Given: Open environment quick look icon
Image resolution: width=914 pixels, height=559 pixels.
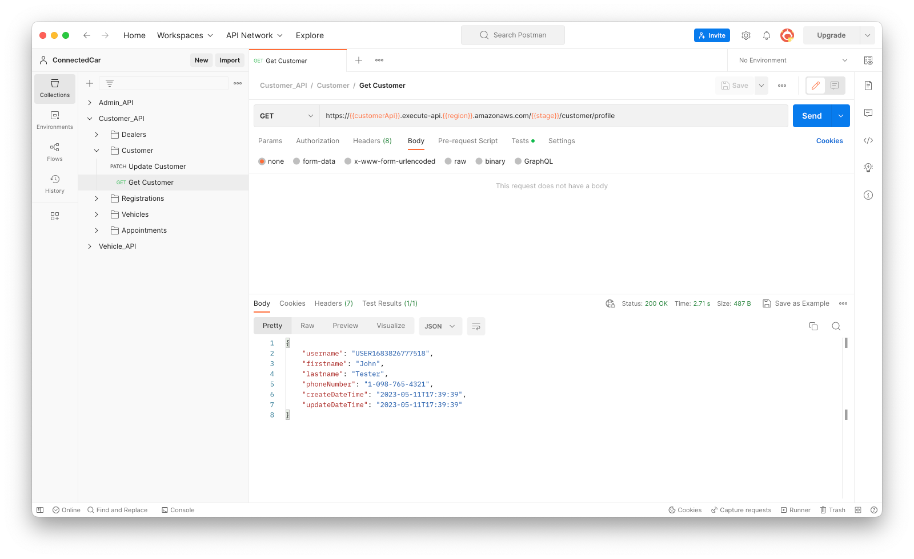Looking at the screenshot, I should tap(868, 60).
